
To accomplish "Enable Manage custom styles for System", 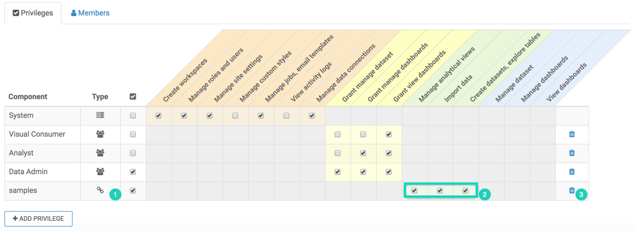I will [235, 115].
